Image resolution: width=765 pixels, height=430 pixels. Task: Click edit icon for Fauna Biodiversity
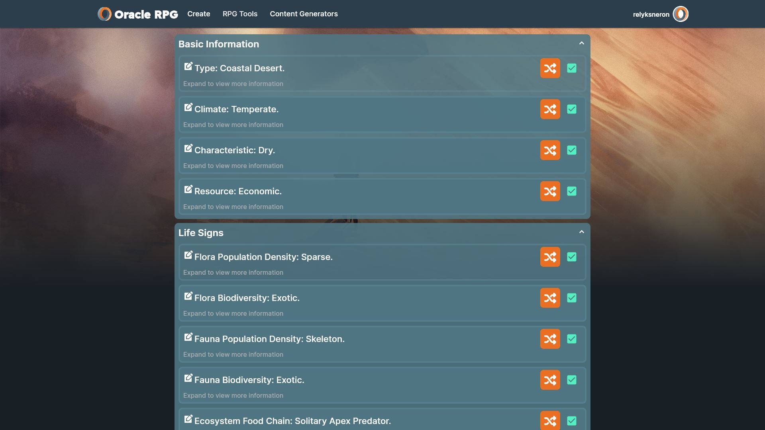pos(188,378)
